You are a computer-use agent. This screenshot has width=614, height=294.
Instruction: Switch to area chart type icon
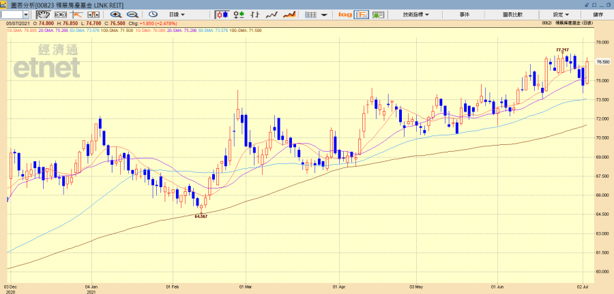click(289, 14)
